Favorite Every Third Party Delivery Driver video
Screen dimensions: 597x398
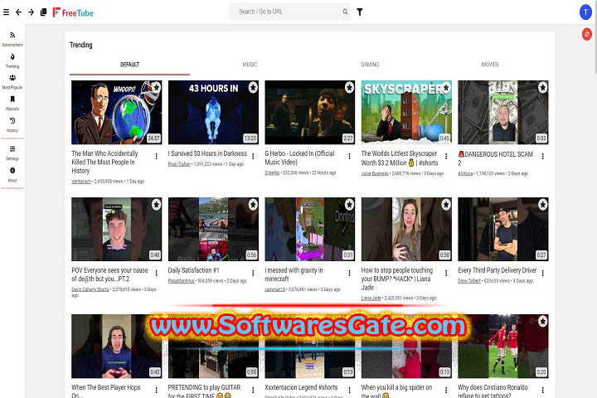tap(542, 205)
